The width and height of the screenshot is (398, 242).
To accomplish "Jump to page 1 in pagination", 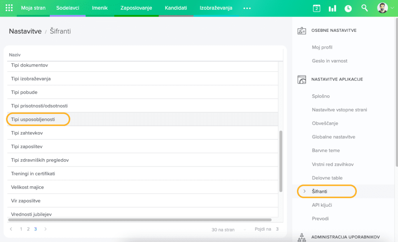I will pos(21,229).
